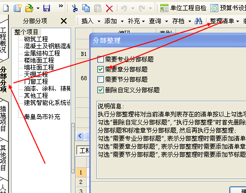The width and height of the screenshot is (246, 193).
Task: Select 秦皇岛市补充 in the tree
Action: [42, 117]
